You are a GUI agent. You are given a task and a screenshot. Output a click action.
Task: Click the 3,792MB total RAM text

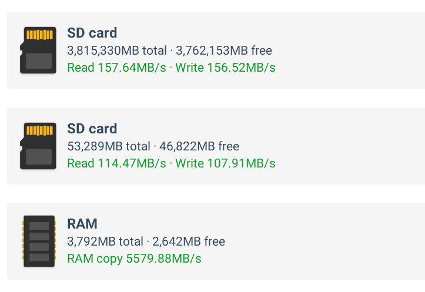coord(105,241)
